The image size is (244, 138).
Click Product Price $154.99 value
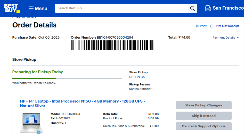pyautogui.click(x=153, y=118)
